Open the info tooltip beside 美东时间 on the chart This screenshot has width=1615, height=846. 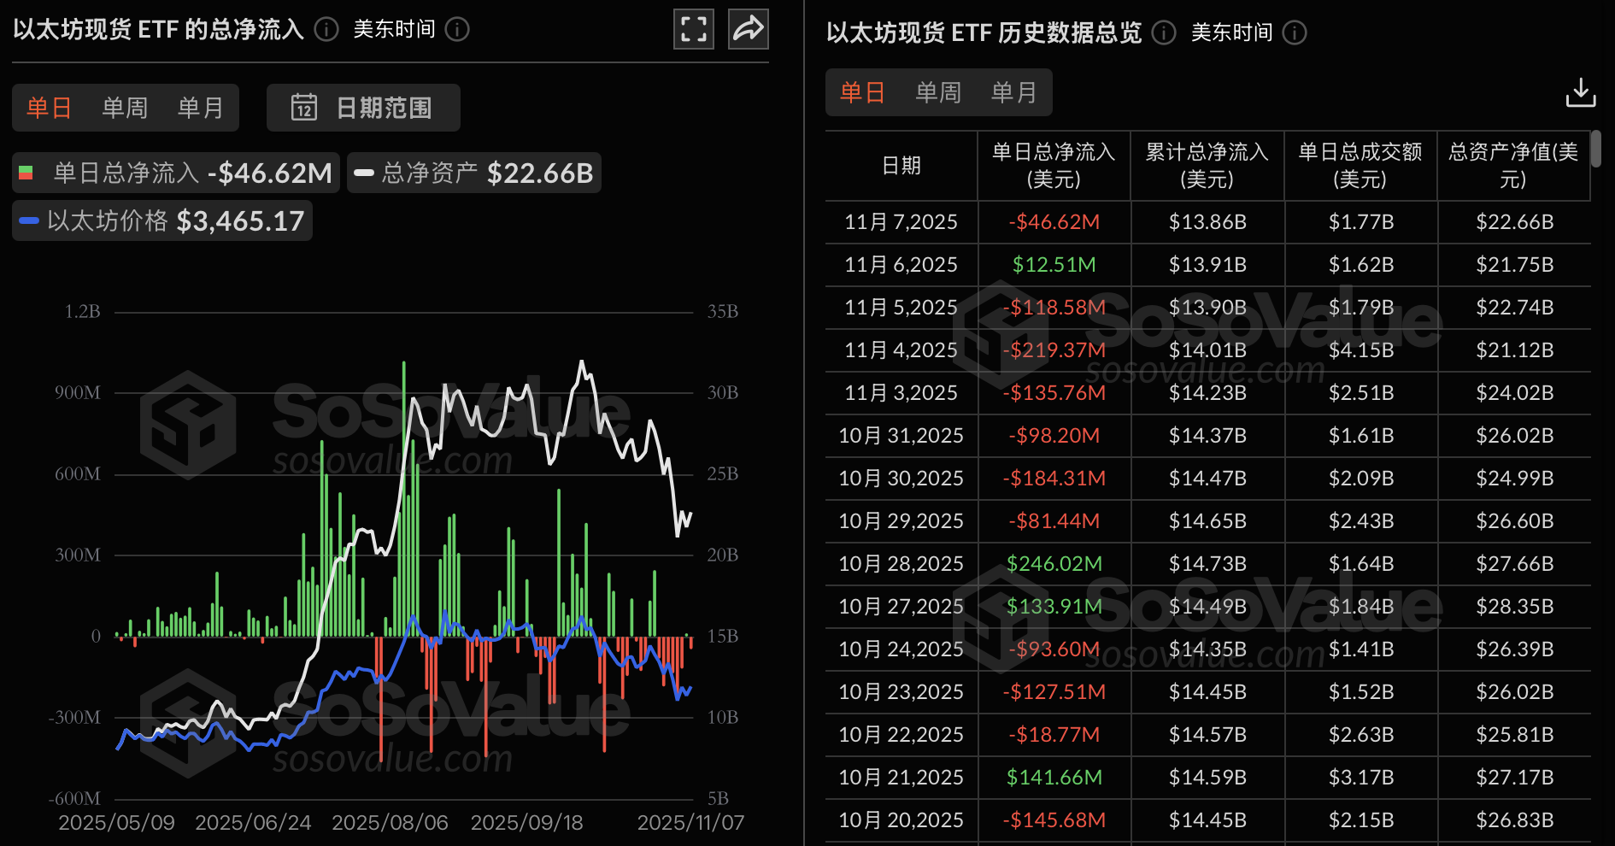click(458, 29)
